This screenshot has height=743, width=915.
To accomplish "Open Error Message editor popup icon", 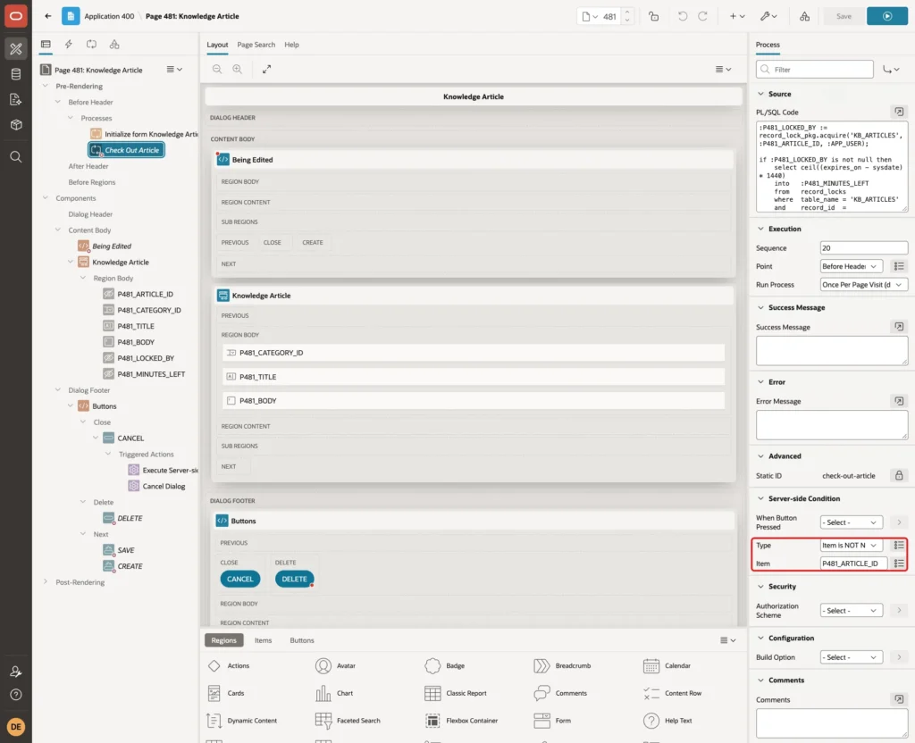I will pyautogui.click(x=899, y=401).
